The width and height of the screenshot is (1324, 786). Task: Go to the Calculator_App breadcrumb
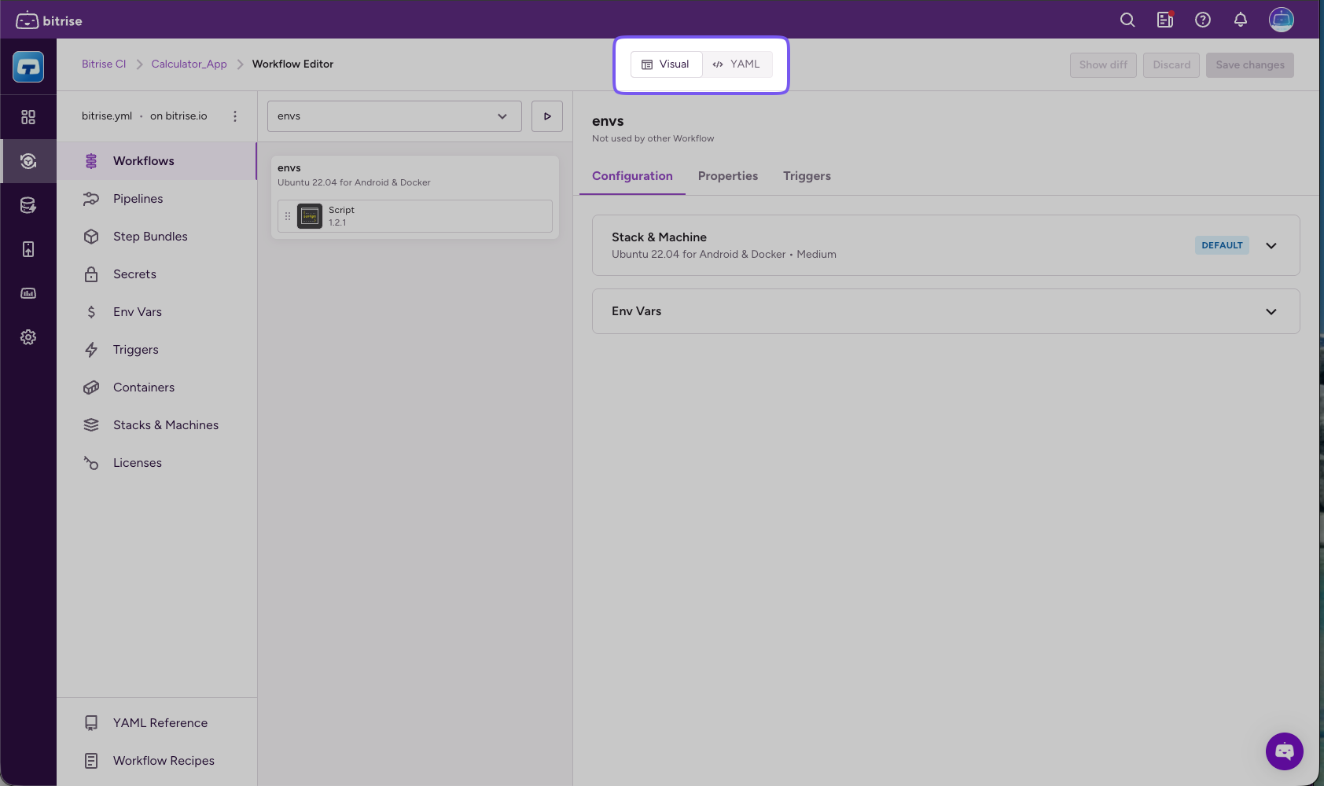pos(189,64)
